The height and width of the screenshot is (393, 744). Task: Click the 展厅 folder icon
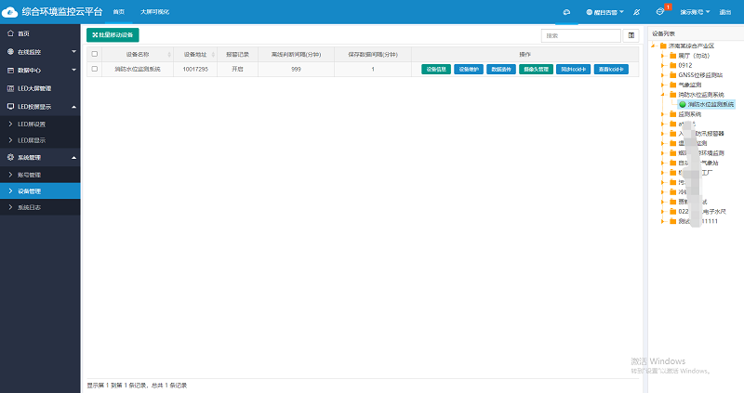point(672,56)
